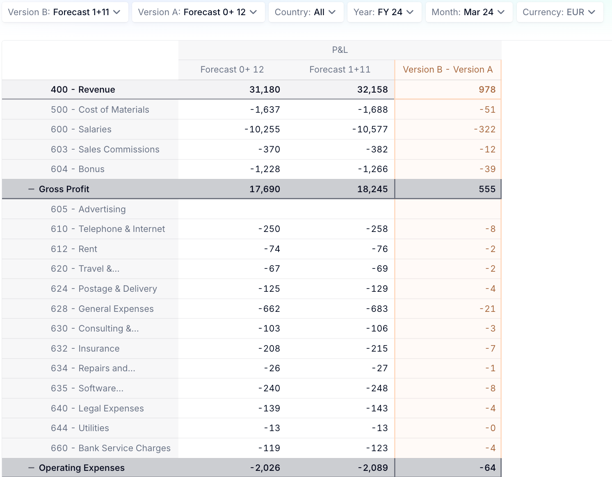612x477 pixels.
Task: Open the Month: Mar 24 dropdown
Action: click(x=469, y=12)
